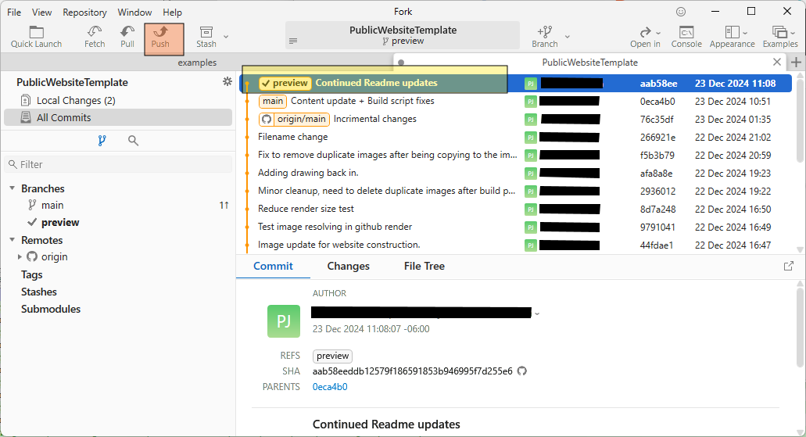Open the Stash dropdown arrow
The image size is (806, 437).
(x=226, y=36)
